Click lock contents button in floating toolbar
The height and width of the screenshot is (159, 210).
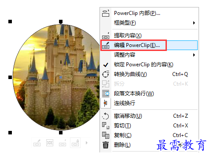(75, 143)
